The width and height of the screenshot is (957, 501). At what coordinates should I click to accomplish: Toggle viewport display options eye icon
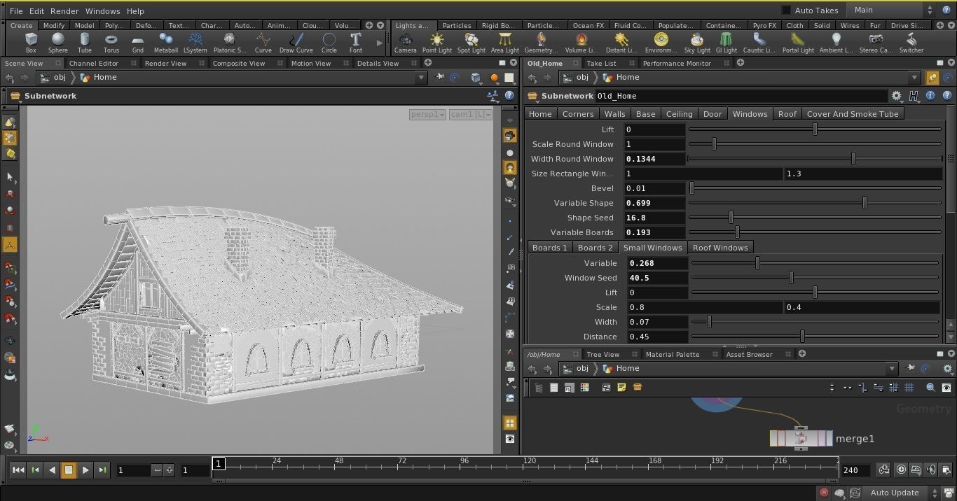pos(510,439)
